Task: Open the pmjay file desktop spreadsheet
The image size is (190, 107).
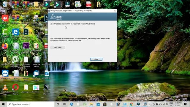Action: click(x=37, y=62)
